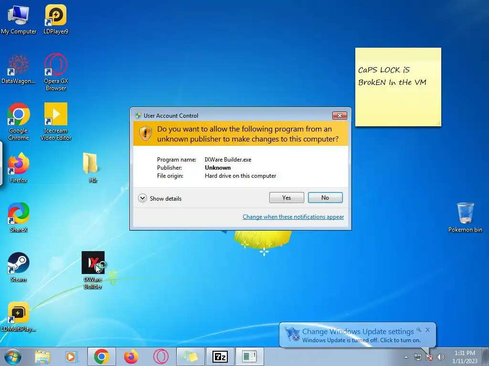This screenshot has height=366, width=489.
Task: Open Opera GX from the taskbar
Action: click(160, 356)
